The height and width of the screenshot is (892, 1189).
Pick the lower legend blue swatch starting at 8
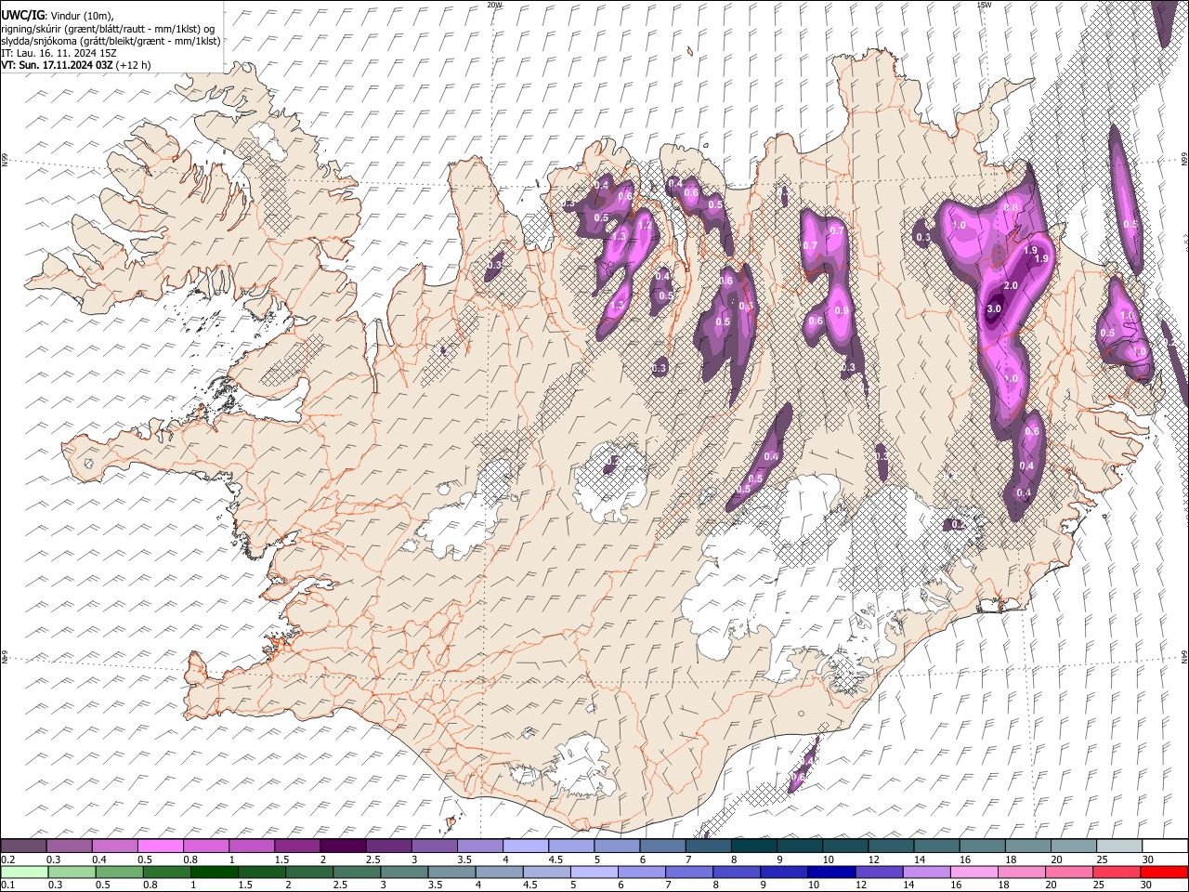click(x=737, y=872)
